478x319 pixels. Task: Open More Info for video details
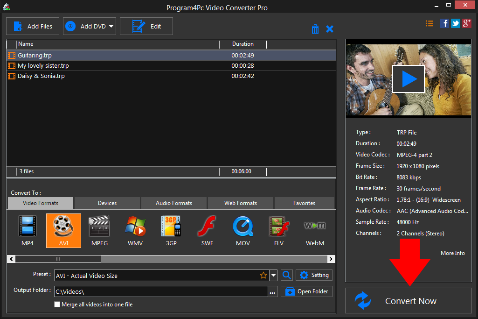click(452, 253)
